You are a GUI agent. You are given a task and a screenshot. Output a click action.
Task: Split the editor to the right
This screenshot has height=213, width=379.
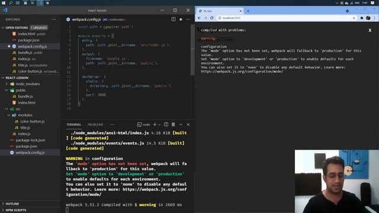[174, 20]
